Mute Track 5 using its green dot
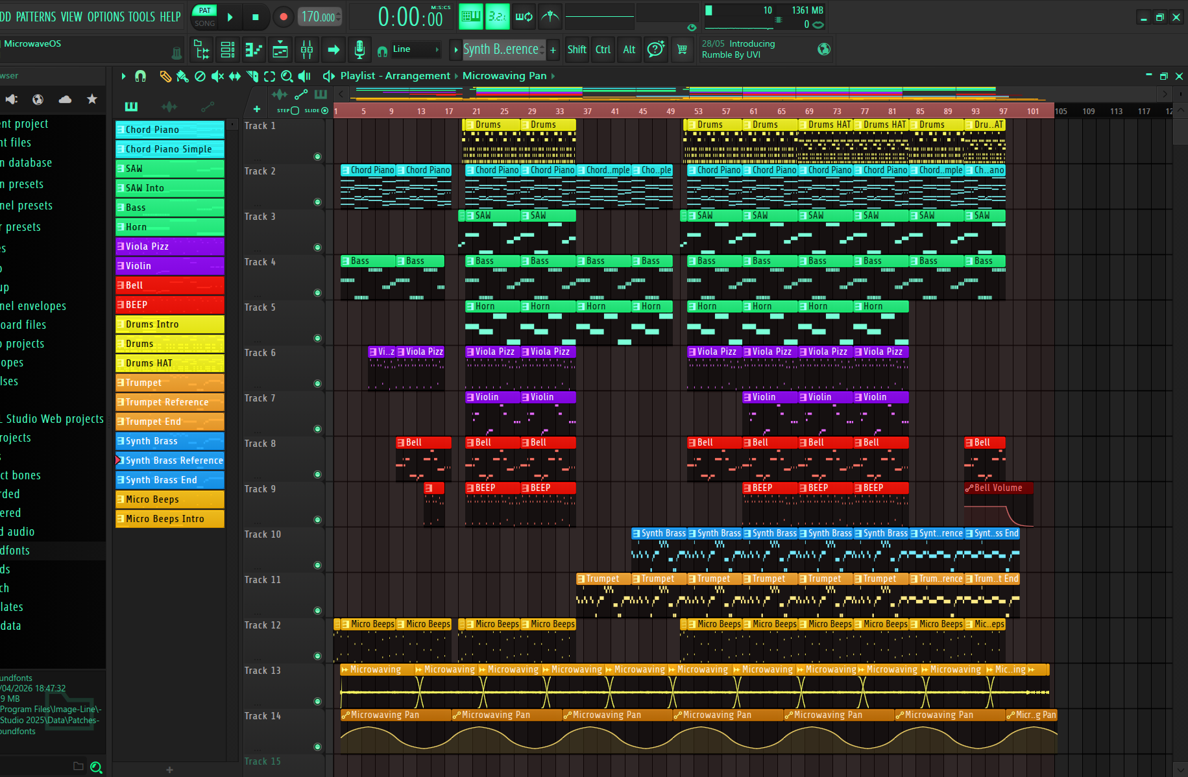The image size is (1188, 777). 318,338
